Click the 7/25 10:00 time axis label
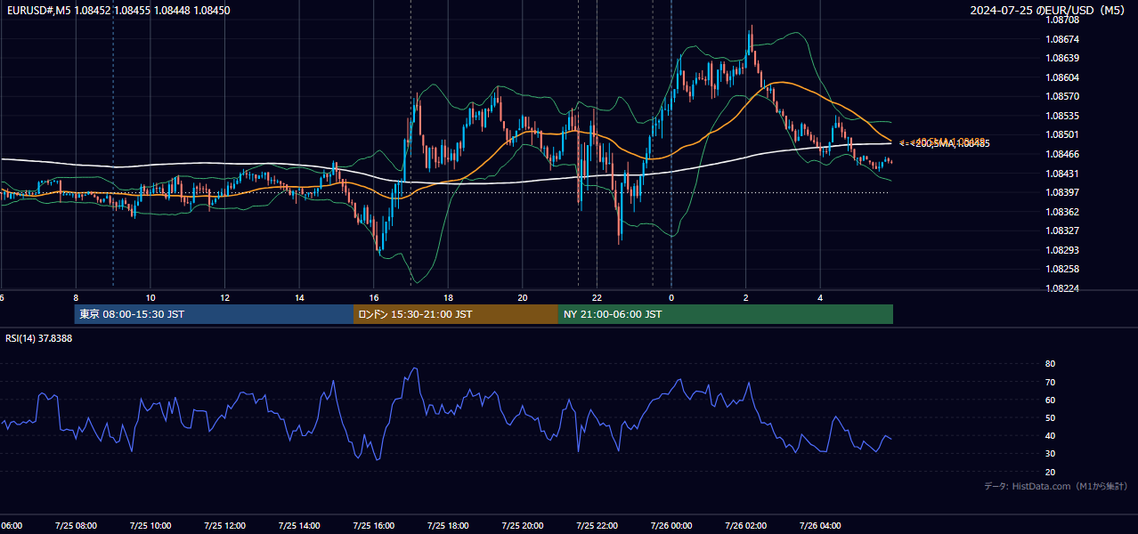Image resolution: width=1138 pixels, height=534 pixels. point(150,525)
